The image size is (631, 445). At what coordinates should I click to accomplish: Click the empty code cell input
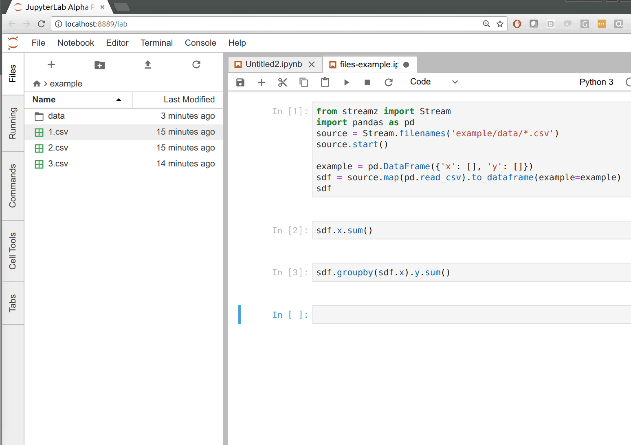point(471,314)
